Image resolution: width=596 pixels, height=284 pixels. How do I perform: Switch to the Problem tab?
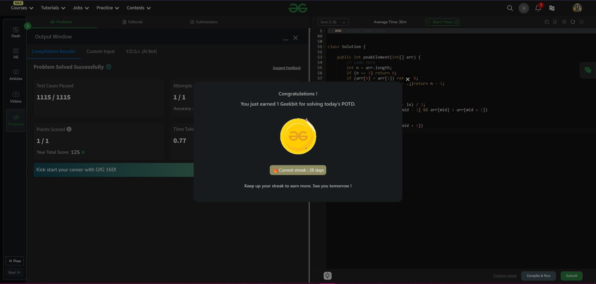[x=61, y=22]
